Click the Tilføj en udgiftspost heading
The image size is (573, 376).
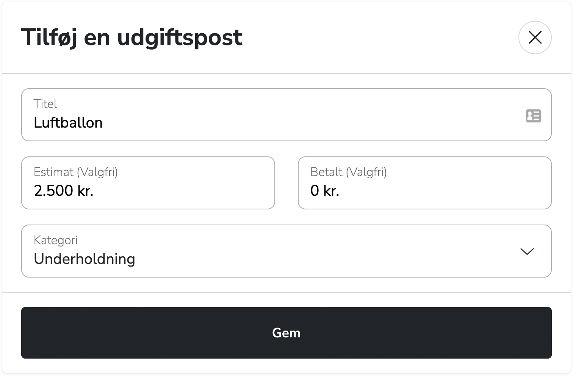click(x=132, y=37)
